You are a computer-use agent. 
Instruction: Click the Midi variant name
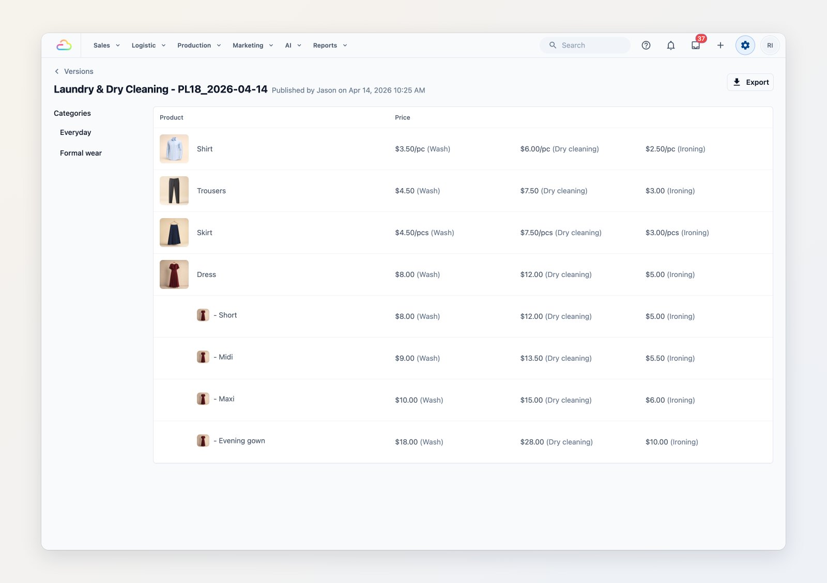point(223,357)
